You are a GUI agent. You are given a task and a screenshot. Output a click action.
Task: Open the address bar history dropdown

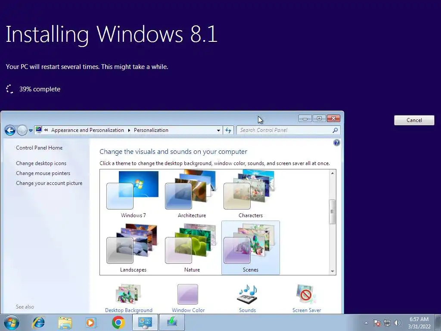218,130
